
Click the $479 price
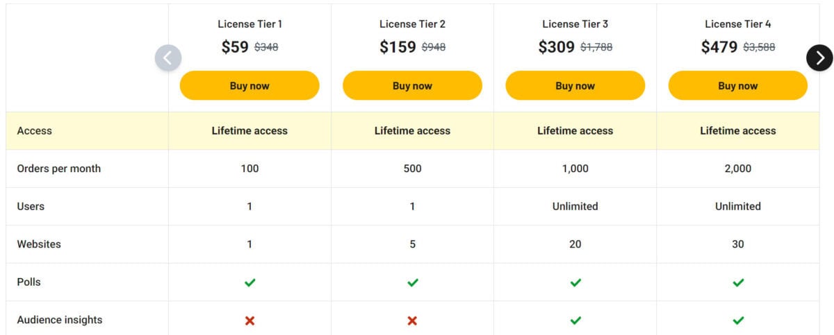pos(719,47)
